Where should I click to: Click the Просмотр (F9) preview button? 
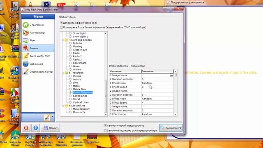(x=171, y=128)
